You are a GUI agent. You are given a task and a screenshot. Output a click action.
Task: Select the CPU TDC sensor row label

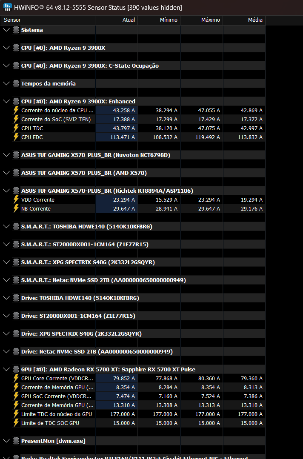32,128
